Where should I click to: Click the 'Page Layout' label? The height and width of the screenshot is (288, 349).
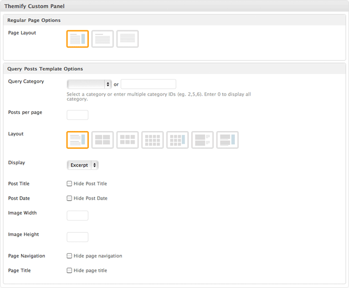[22, 33]
